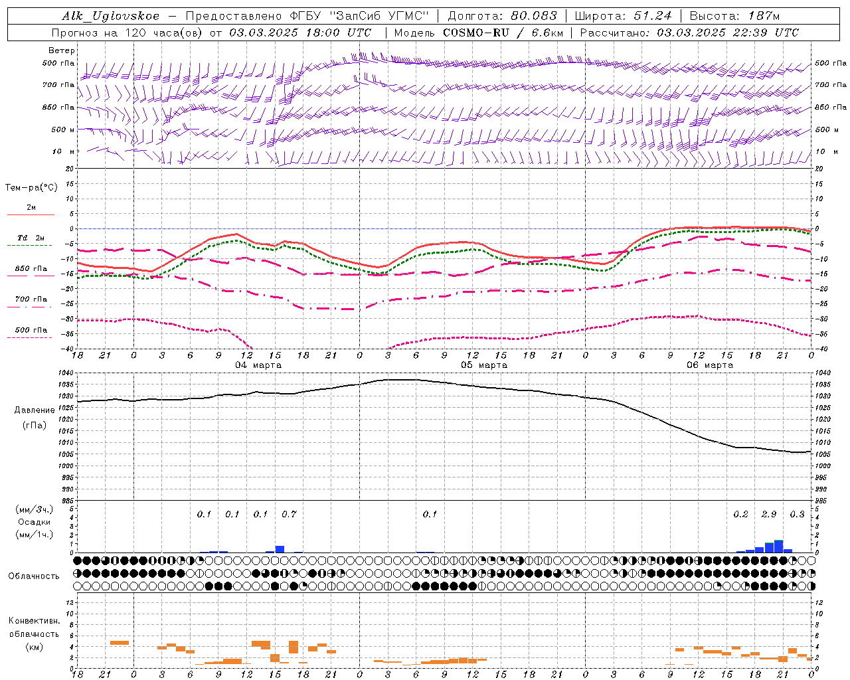Click the tallest blue precipitation bar
850x680 pixels.
(x=778, y=547)
